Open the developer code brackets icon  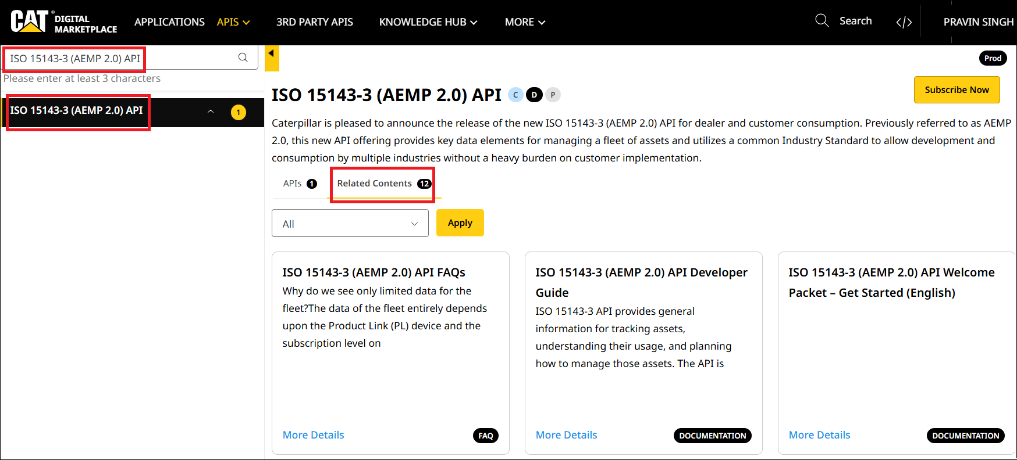(904, 22)
